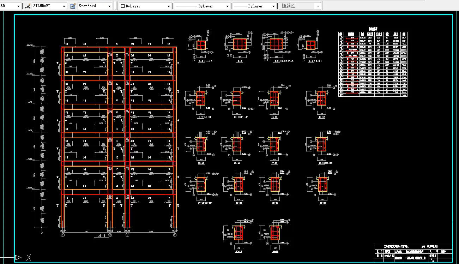This screenshot has height=264, width=459.
Task: Open the Dimension Style manager icon
Action: click(28, 6)
